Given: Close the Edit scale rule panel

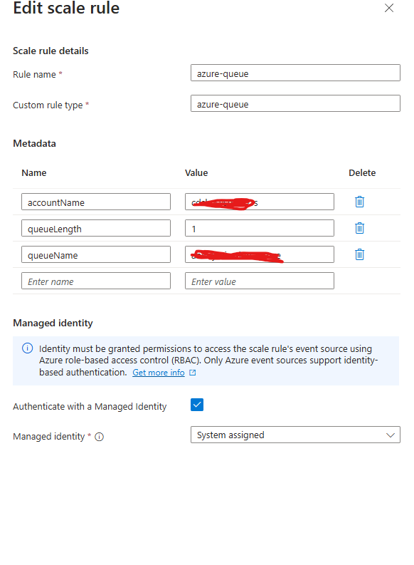Looking at the screenshot, I should (389, 8).
